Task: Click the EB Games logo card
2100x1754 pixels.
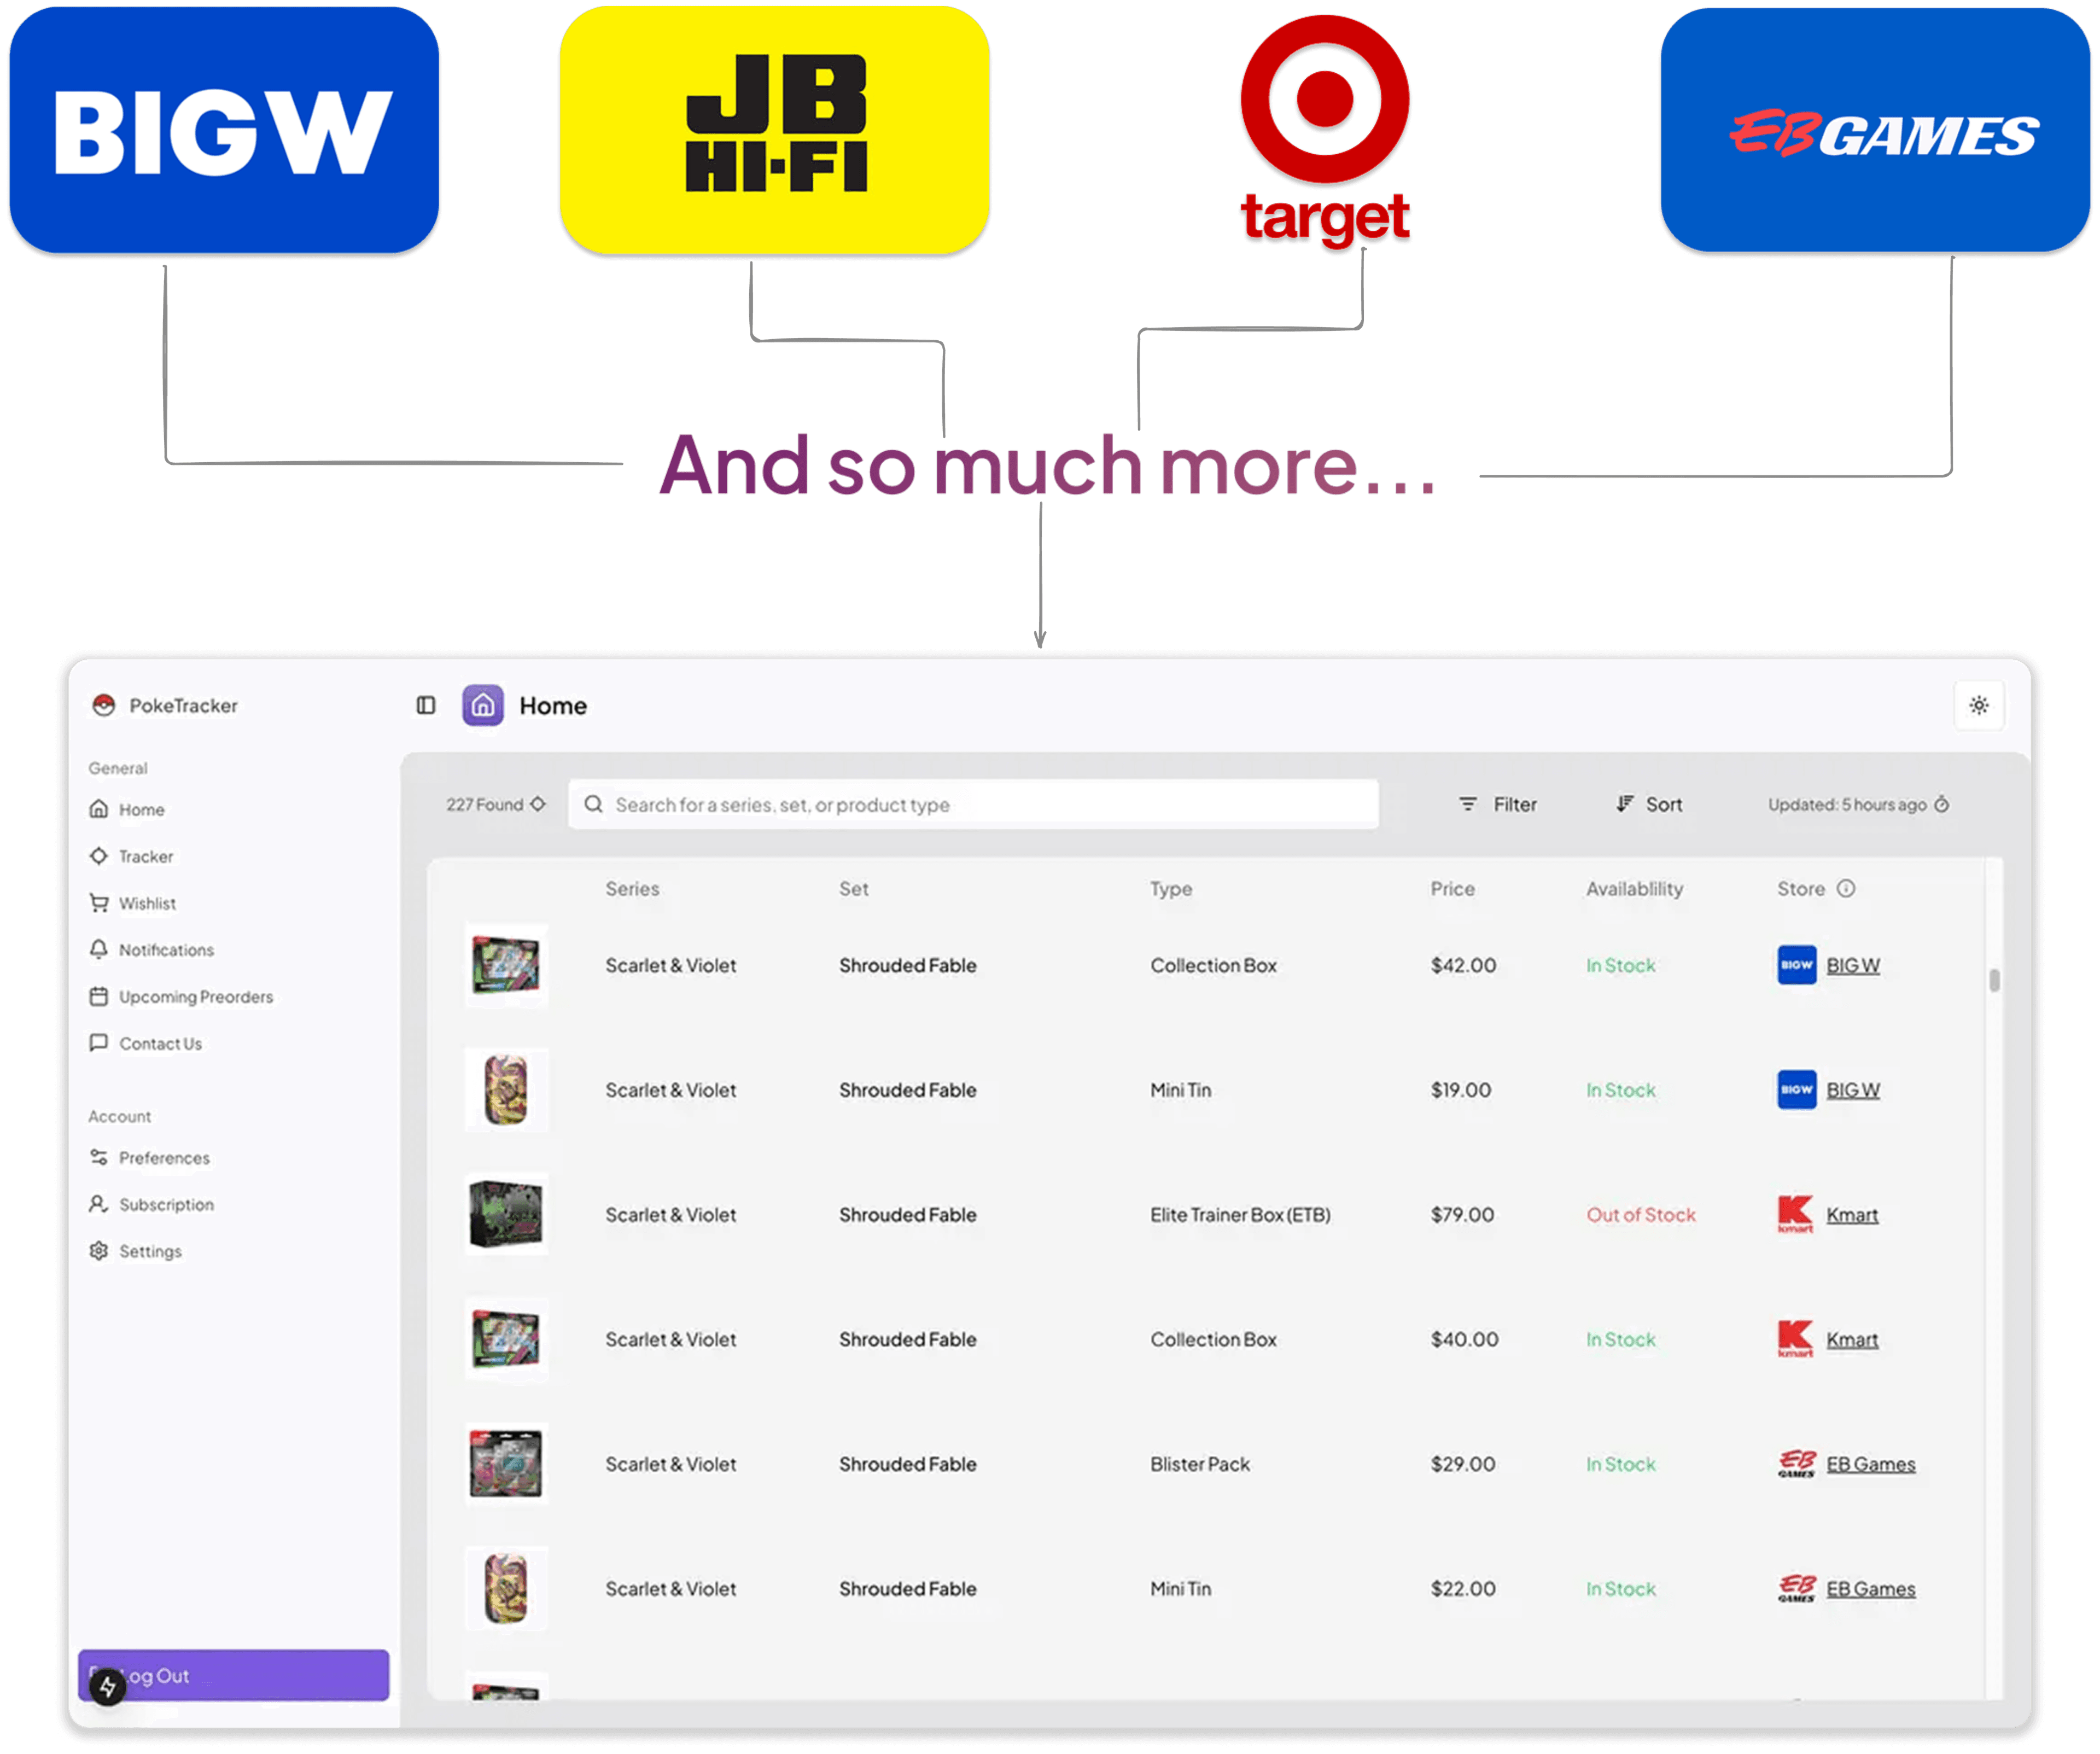Action: click(x=1875, y=130)
